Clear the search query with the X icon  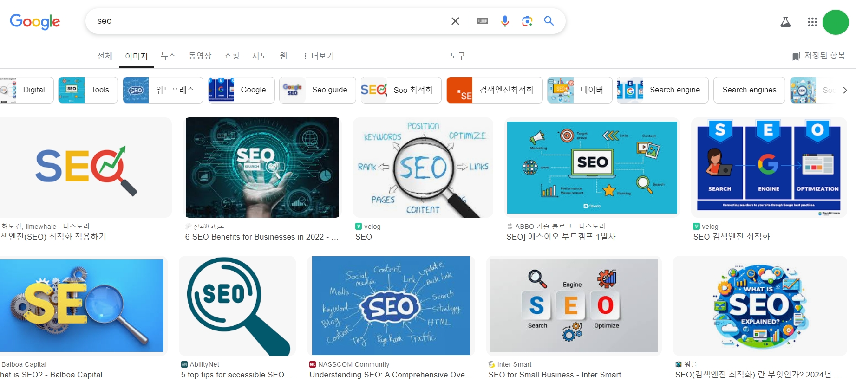tap(455, 21)
